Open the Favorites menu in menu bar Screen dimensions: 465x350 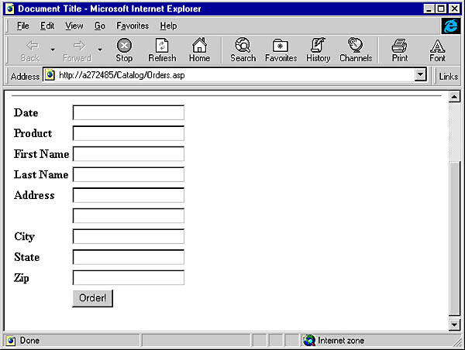133,26
